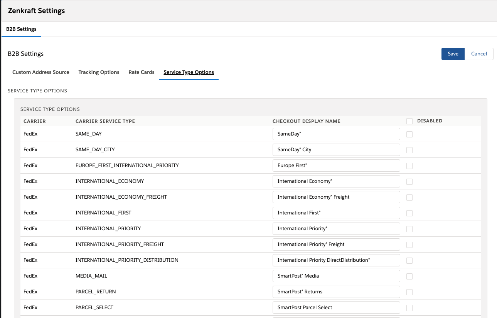
Task: Click the EUROPE_FIRST_INTERNATIONAL_PRIORITY service type text
Action: (127, 165)
